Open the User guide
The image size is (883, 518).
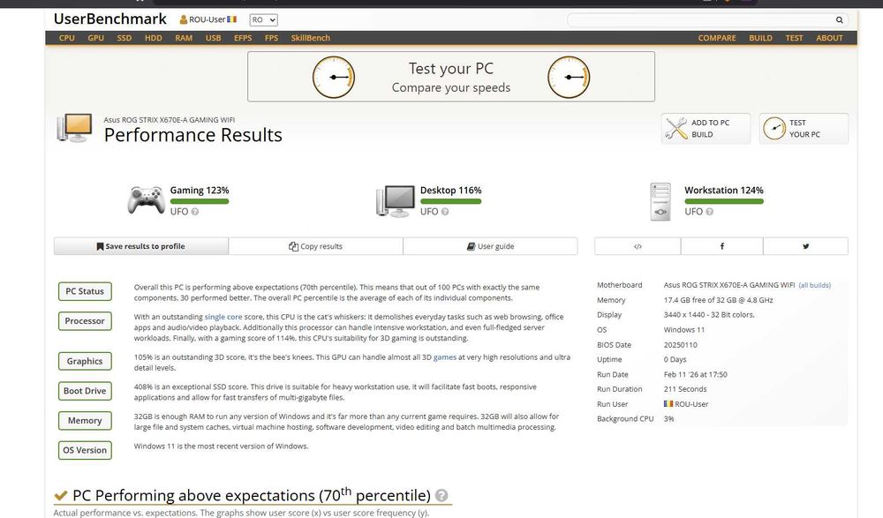490,246
